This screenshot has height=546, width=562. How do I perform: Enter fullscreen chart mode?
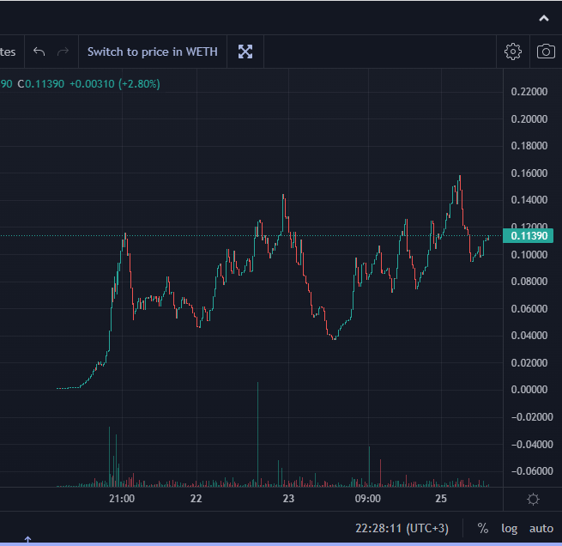point(245,52)
